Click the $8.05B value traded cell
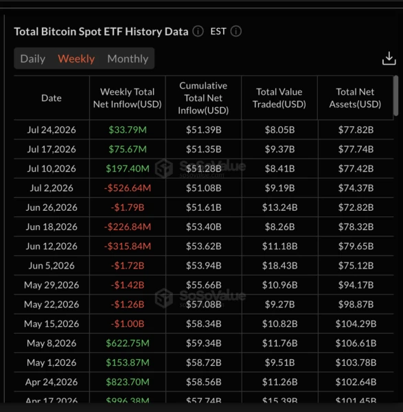This screenshot has width=403, height=412. (x=280, y=130)
